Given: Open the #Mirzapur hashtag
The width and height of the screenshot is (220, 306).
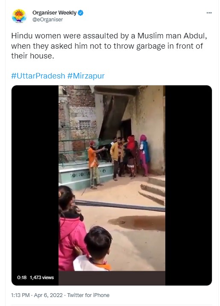Looking at the screenshot, I should [86, 76].
